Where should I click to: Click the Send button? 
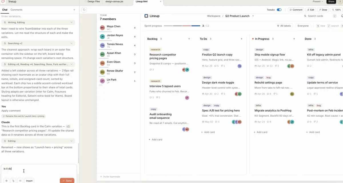67,181
